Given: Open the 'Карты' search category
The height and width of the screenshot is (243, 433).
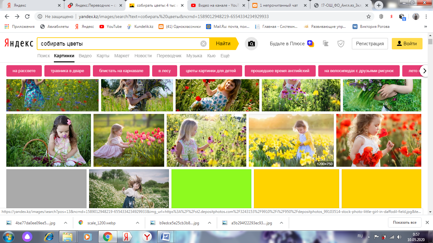Looking at the screenshot, I should point(103,56).
